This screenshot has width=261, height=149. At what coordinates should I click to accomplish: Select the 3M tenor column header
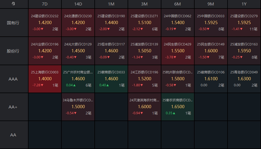click(x=144, y=4)
